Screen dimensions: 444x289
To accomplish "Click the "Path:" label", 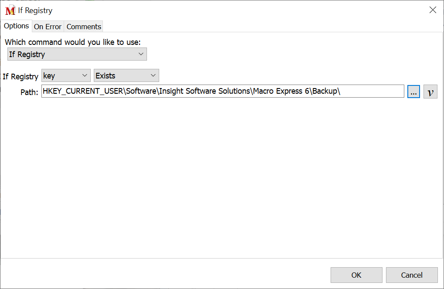I will [x=29, y=92].
